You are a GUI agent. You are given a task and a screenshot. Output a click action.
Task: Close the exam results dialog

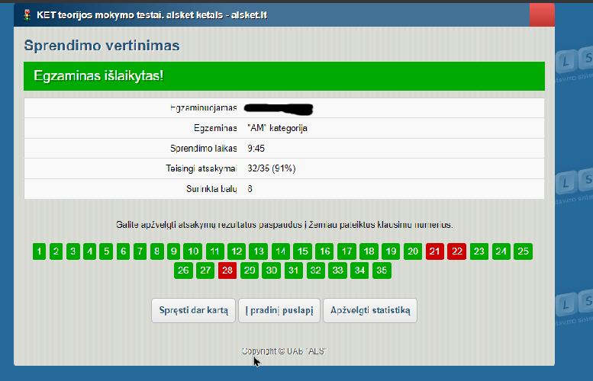[541, 15]
